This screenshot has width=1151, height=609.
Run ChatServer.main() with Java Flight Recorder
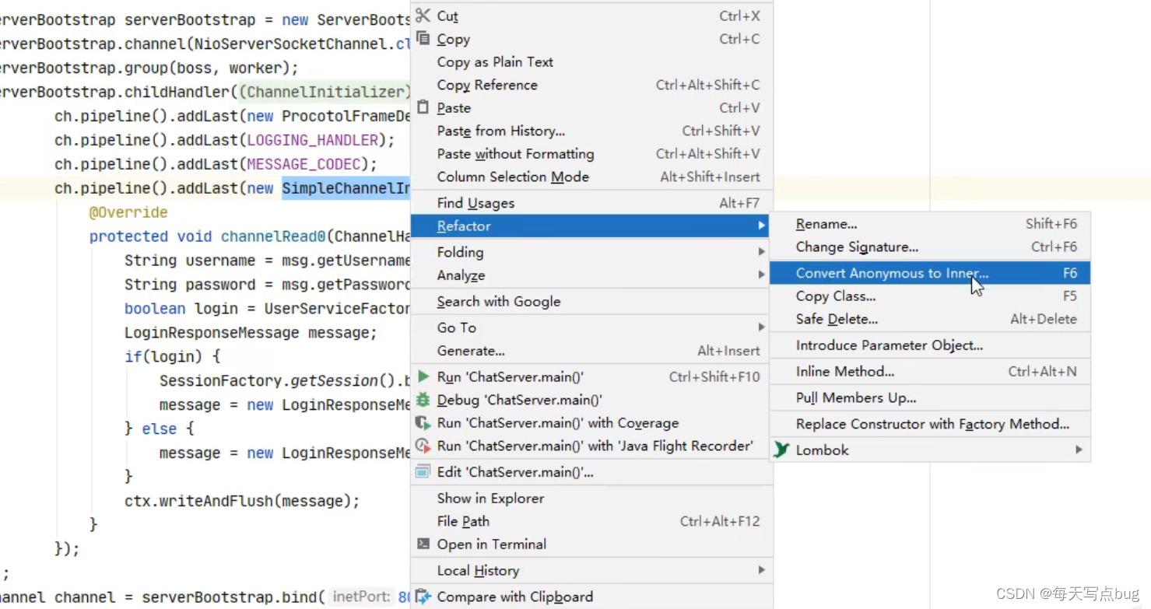[591, 446]
